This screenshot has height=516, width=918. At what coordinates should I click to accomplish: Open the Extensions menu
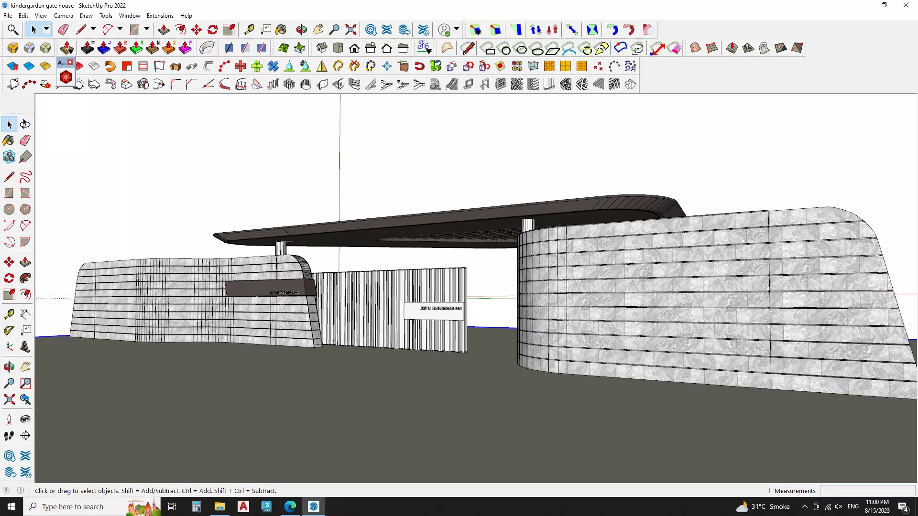point(160,16)
